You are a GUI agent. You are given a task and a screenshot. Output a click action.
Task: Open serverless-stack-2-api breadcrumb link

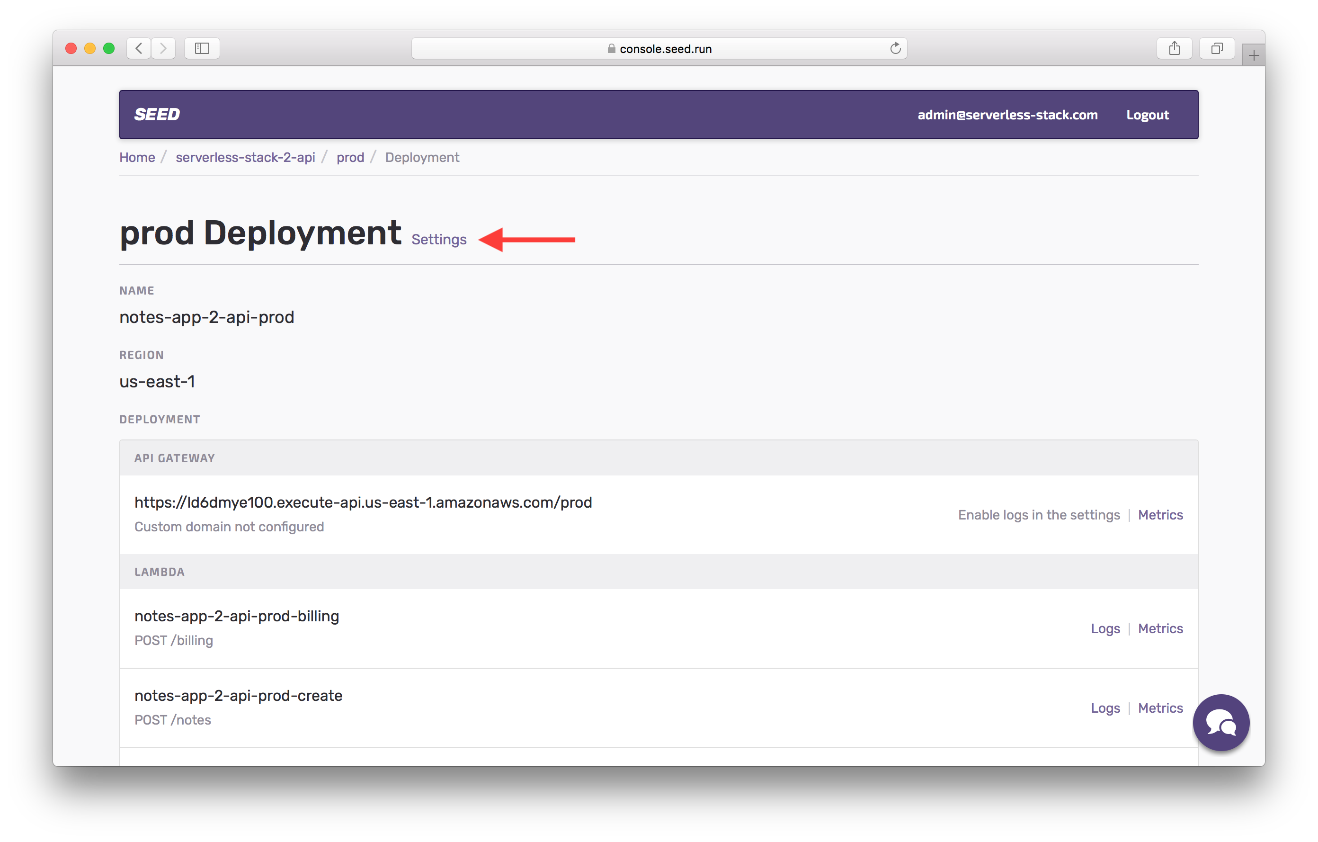[x=245, y=157]
